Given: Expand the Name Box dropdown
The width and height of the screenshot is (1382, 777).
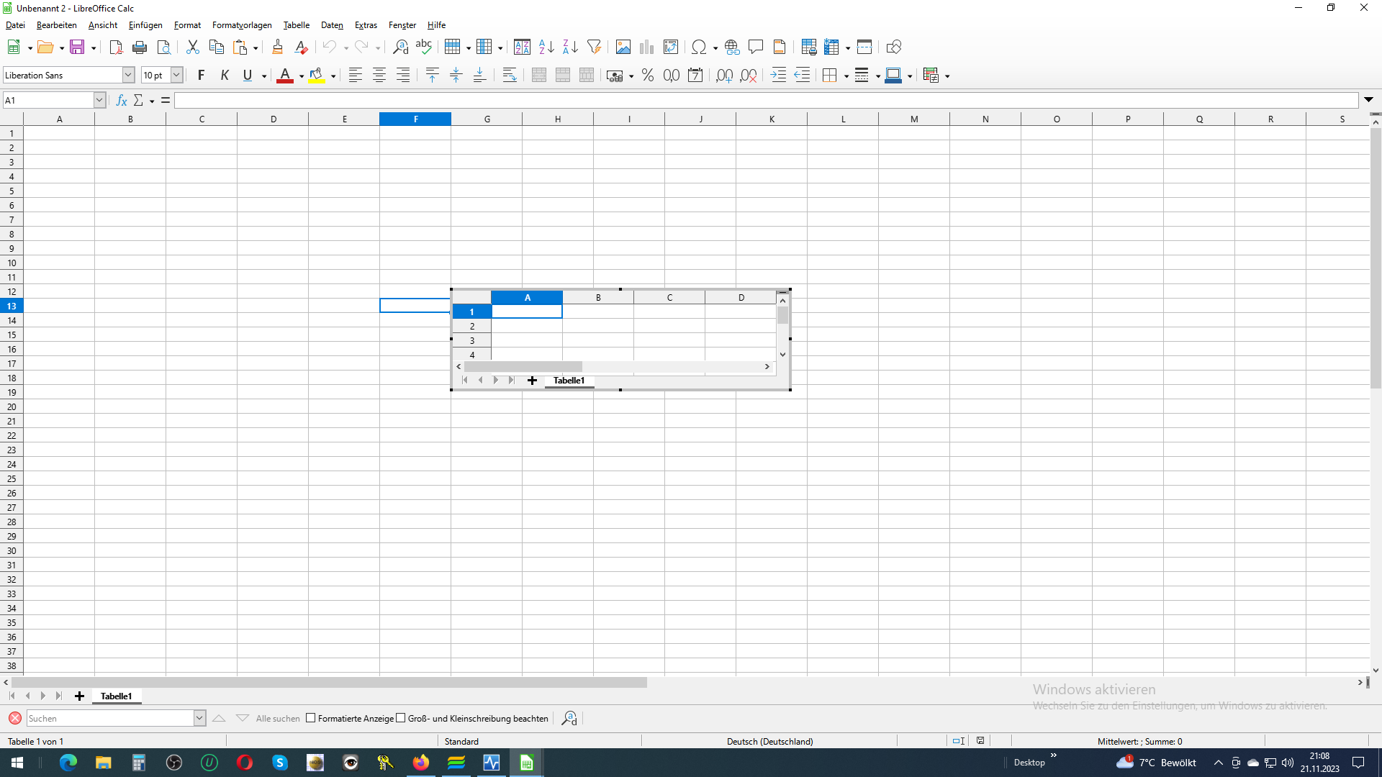Looking at the screenshot, I should pyautogui.click(x=99, y=100).
